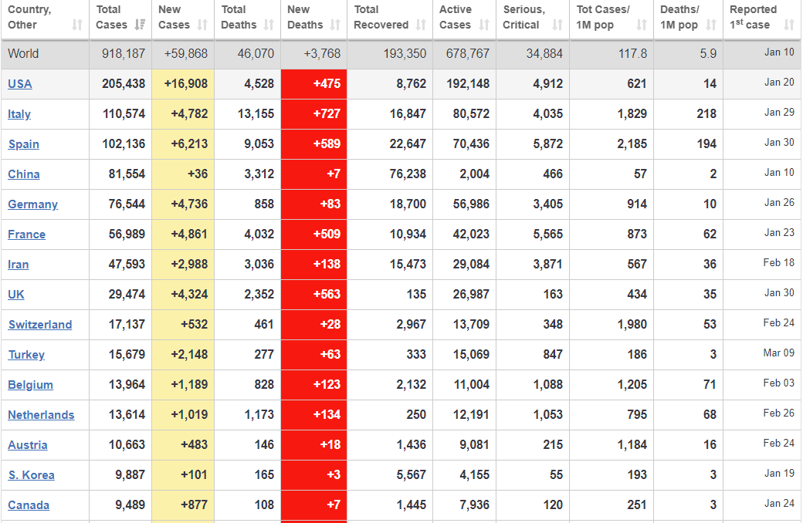The height and width of the screenshot is (523, 803).
Task: Click sort arrows icon in Country, Other header
Action: point(77,25)
